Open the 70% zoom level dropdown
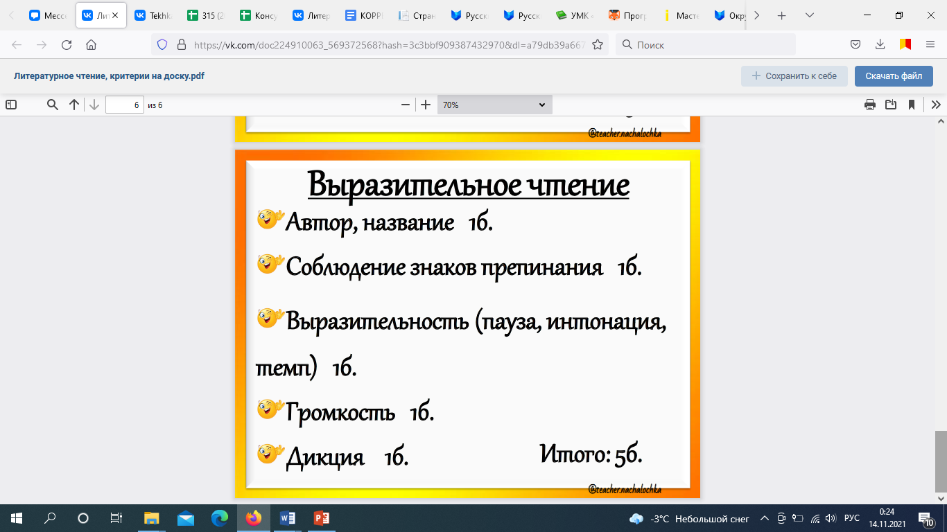The image size is (947, 532). (494, 105)
